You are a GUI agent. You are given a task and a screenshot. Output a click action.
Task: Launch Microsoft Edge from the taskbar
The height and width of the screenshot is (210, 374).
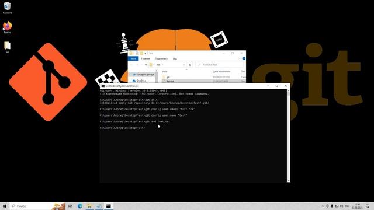tap(79, 206)
